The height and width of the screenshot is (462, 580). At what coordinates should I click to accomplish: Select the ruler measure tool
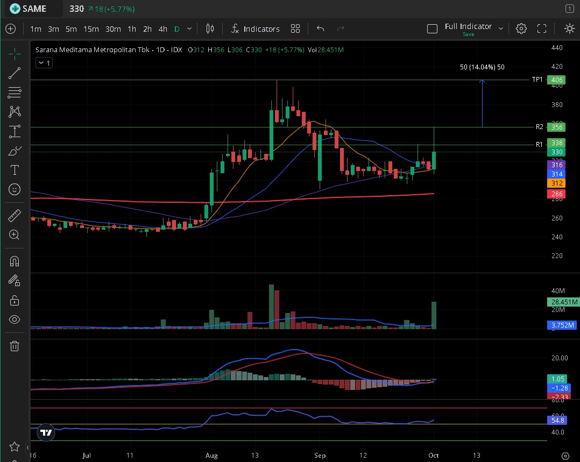15,216
